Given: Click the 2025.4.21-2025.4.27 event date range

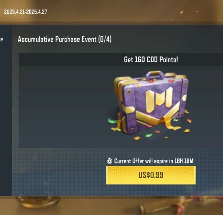Looking at the screenshot, I should 26,12.
